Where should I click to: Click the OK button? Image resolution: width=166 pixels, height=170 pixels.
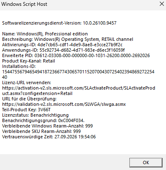(146, 162)
